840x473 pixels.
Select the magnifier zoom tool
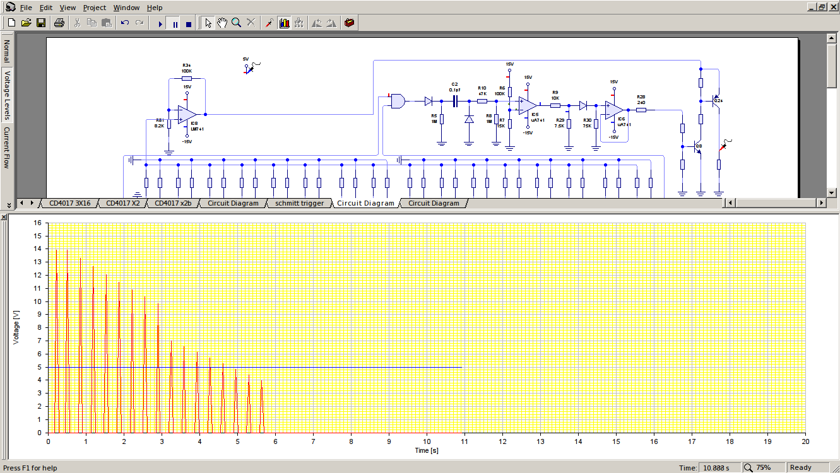(x=236, y=23)
